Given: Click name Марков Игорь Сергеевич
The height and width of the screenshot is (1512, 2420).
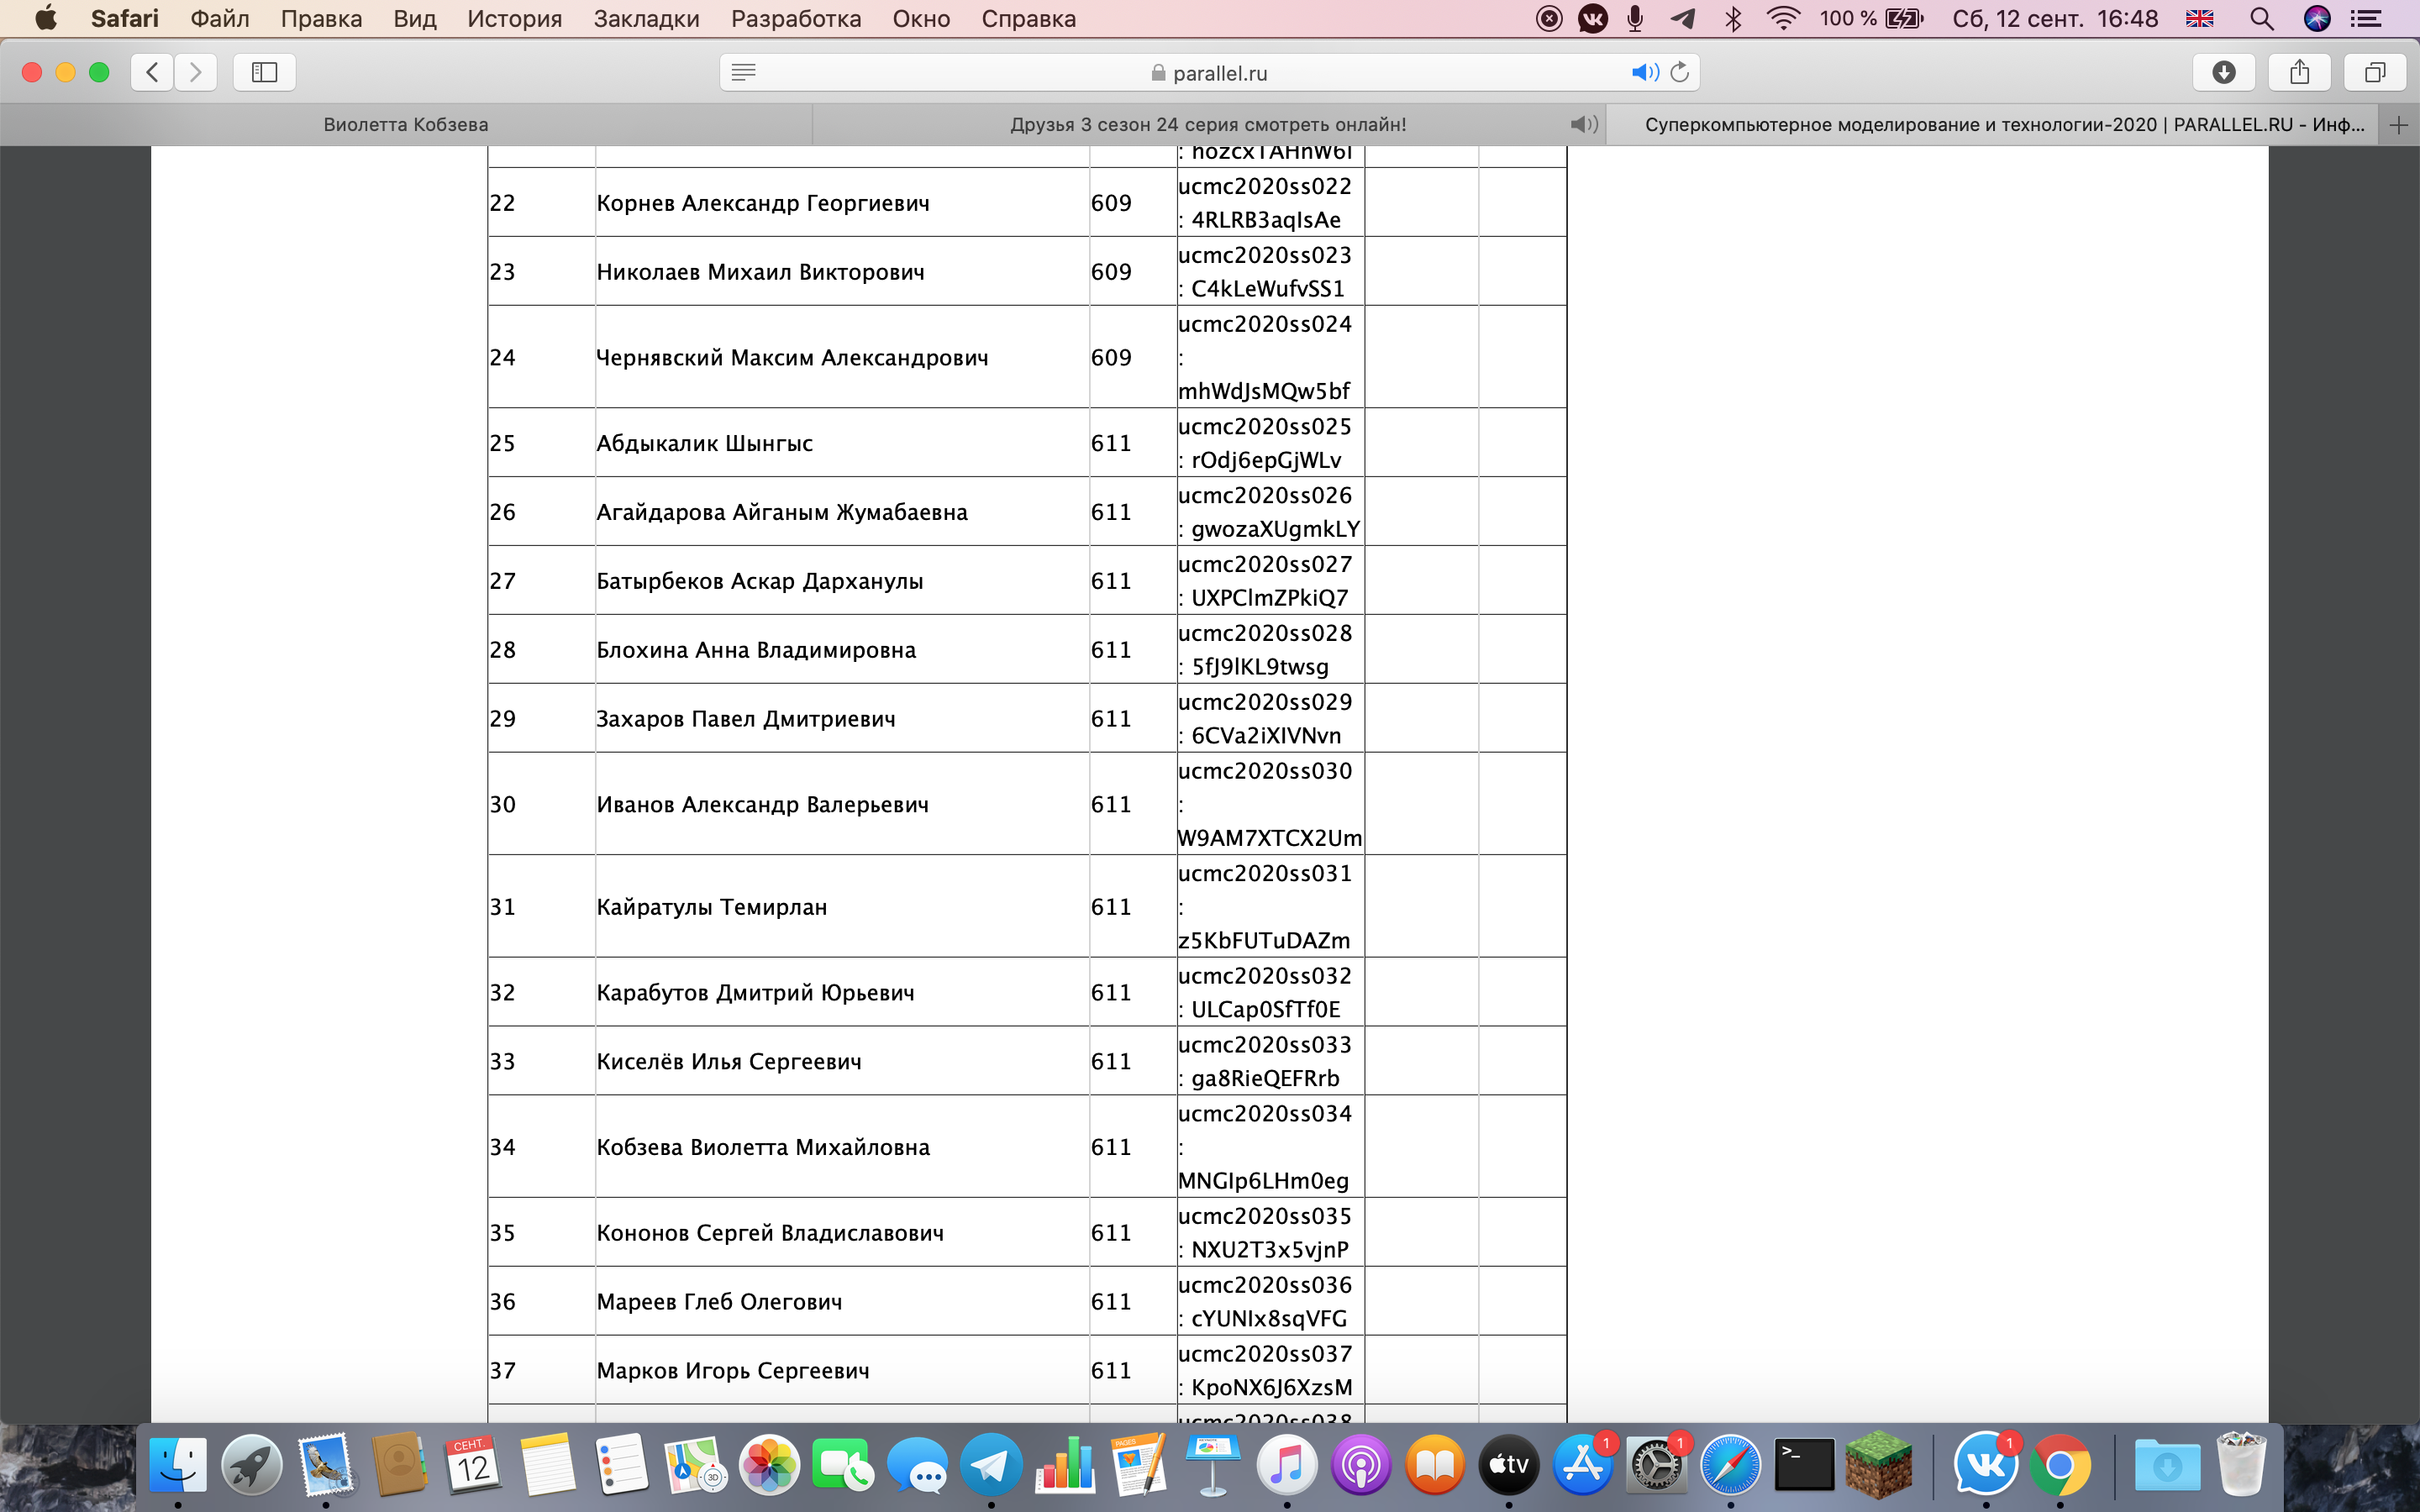Looking at the screenshot, I should pyautogui.click(x=733, y=1370).
